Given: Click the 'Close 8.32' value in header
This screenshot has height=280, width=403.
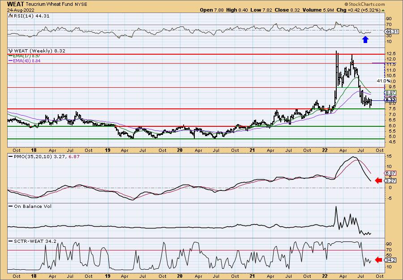Looking at the screenshot, I should click(286, 10).
